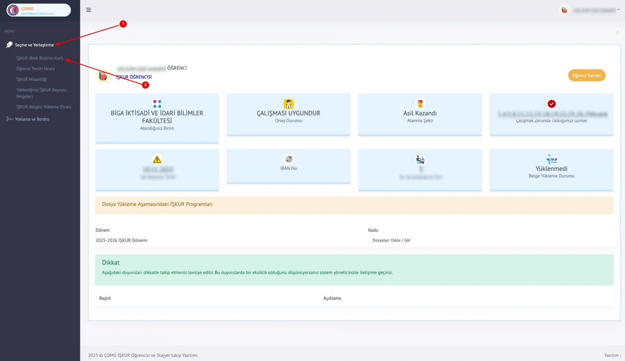Click the medal icon above Asil Kazandı

(420, 104)
